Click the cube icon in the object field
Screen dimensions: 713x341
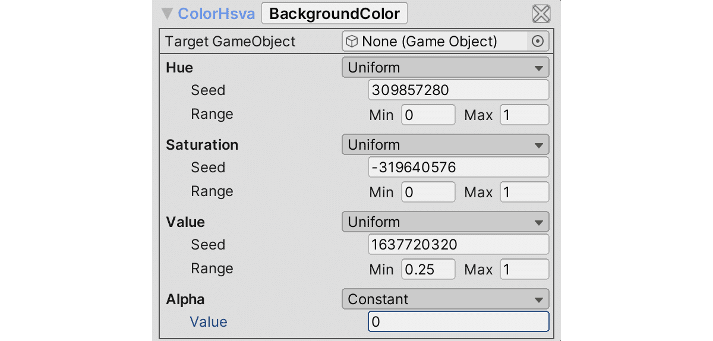[x=352, y=42]
